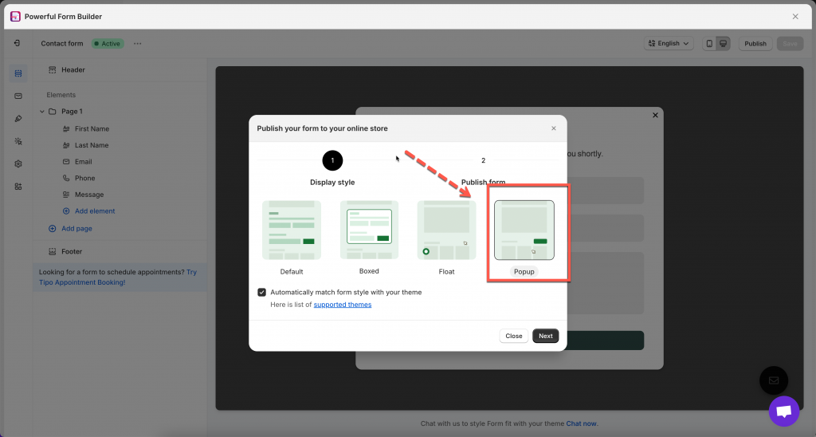Open the mail settings sidebar icon
Screen dimensions: 816x437
click(18, 96)
